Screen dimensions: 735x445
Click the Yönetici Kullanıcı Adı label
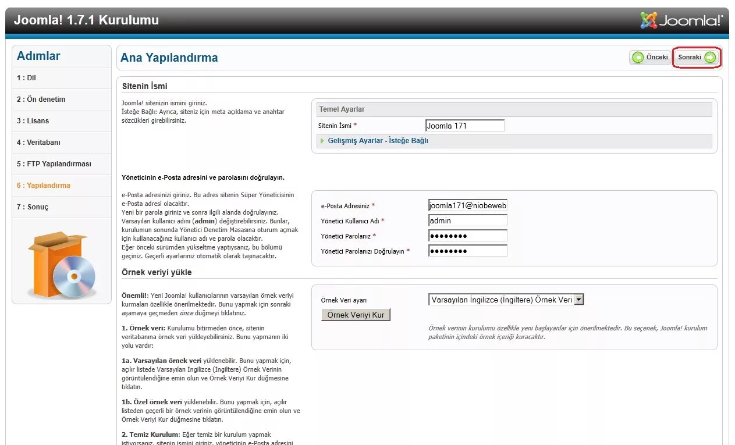[x=353, y=221]
